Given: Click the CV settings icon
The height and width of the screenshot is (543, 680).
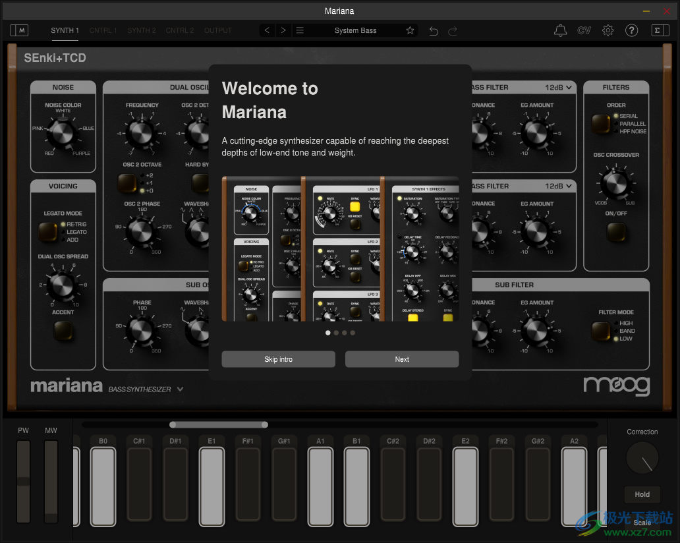Looking at the screenshot, I should click(584, 30).
